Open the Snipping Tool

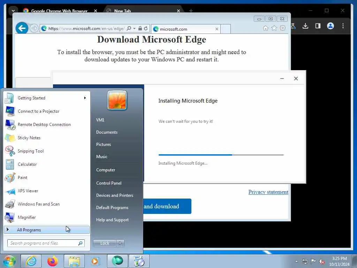pos(47,151)
